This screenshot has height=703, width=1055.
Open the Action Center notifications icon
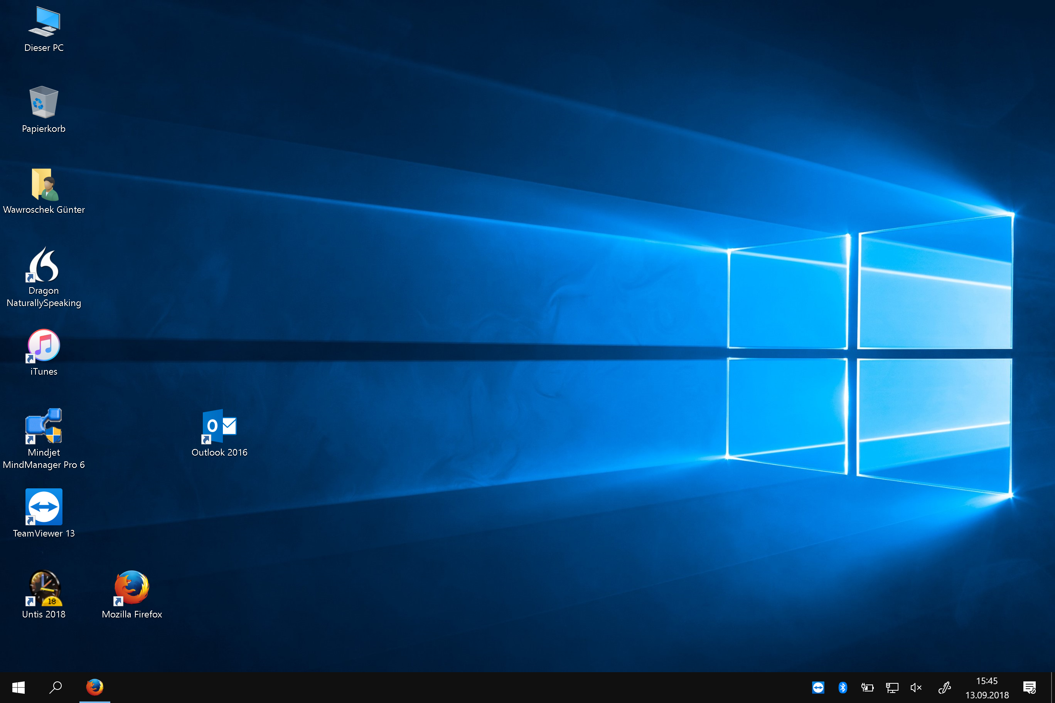point(1030,688)
